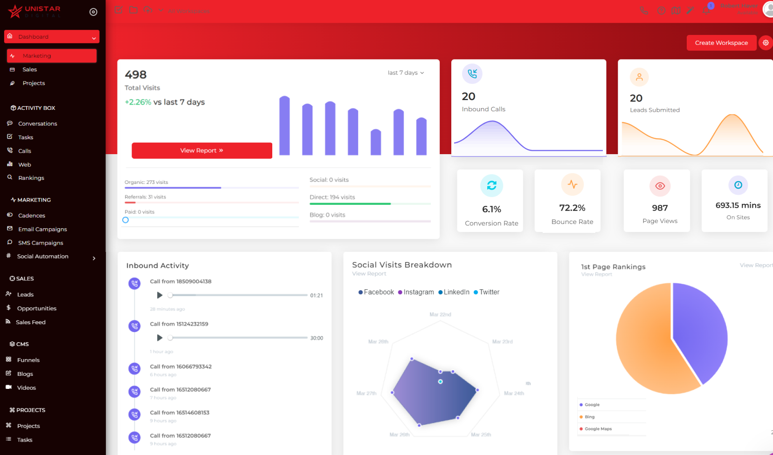This screenshot has height=455, width=773.
Task: Click the phone dialer icon in top bar
Action: click(x=644, y=10)
